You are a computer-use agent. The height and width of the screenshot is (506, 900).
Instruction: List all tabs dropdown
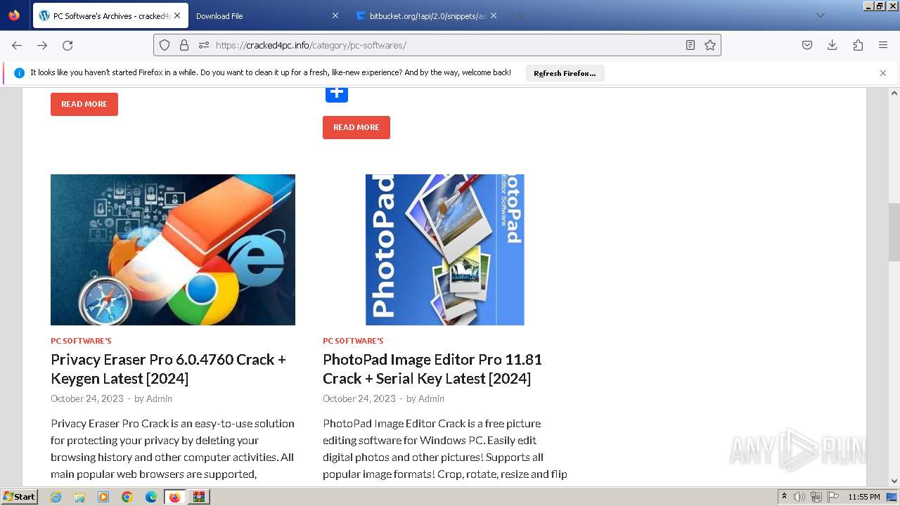click(820, 15)
